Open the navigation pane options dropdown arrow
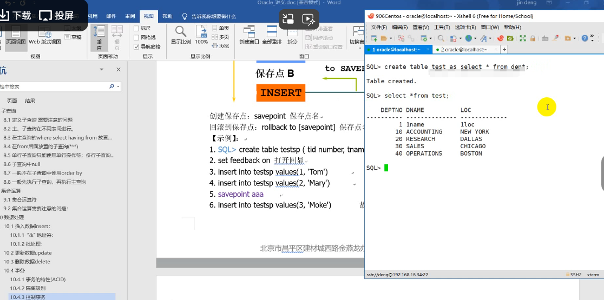Viewport: 604px width, 300px height. pos(102,70)
